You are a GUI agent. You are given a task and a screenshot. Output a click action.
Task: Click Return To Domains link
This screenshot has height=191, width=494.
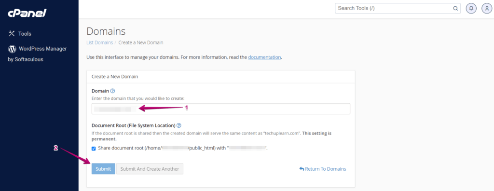[x=323, y=169]
